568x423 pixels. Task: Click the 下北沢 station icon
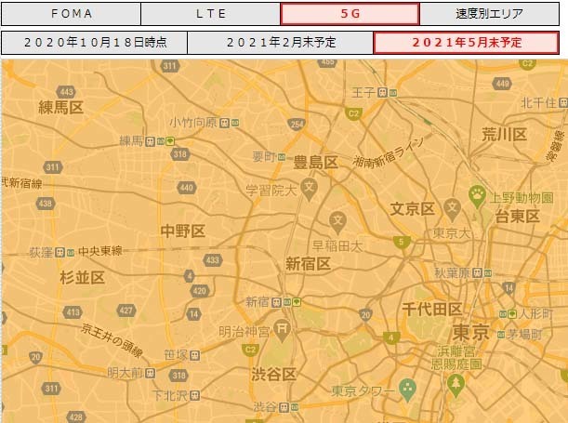195,395
